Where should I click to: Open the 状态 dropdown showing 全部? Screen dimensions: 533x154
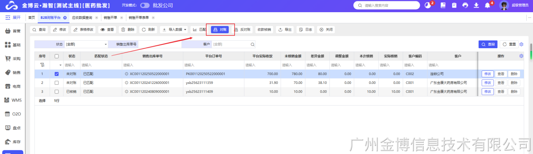click(86, 44)
